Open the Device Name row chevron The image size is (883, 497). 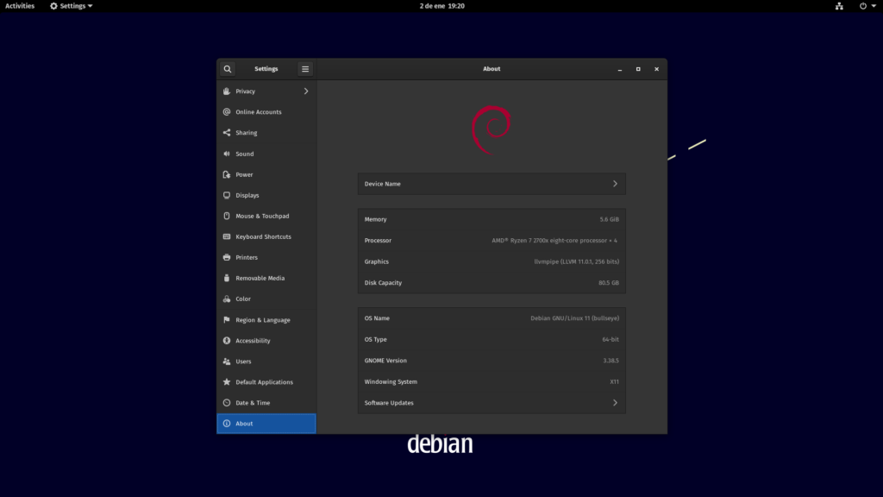(x=615, y=184)
